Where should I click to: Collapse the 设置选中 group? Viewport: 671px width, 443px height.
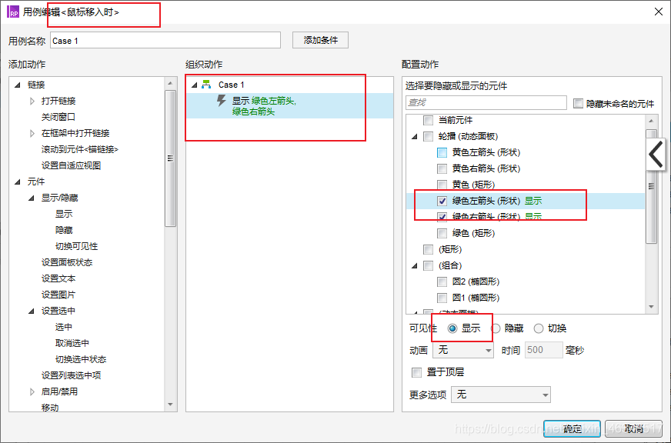pyautogui.click(x=32, y=311)
